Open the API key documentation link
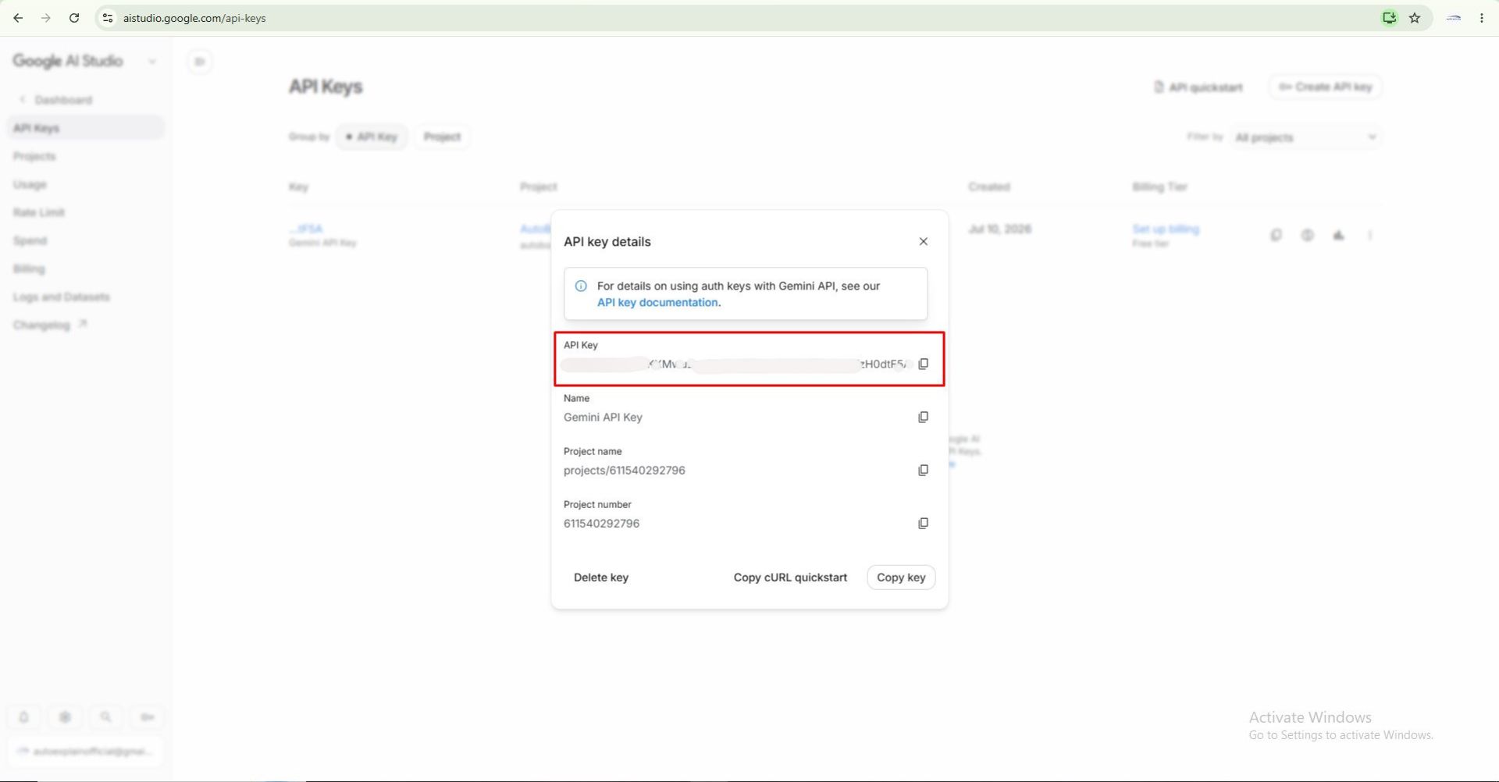Screen dimensions: 1499x782 pos(657,302)
